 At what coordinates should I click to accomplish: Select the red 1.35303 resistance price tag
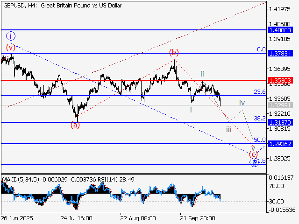tap(280, 81)
